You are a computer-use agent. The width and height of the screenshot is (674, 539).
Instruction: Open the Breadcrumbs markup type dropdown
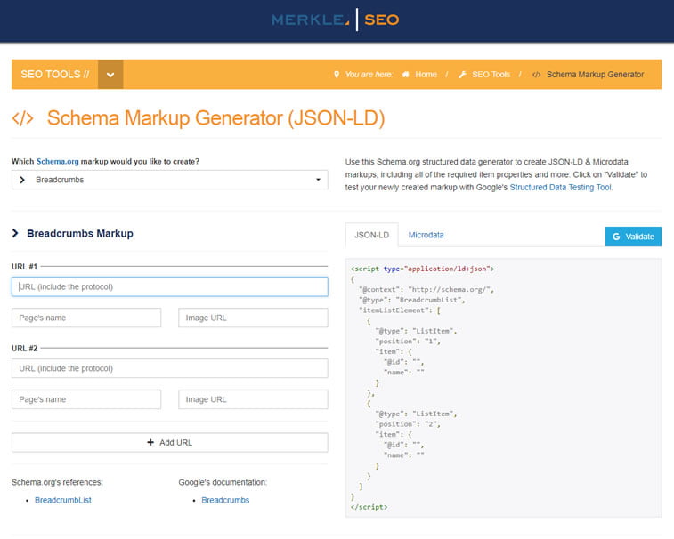(170, 180)
